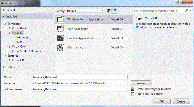Enable Add to source control checkbox

pyautogui.click(x=133, y=94)
